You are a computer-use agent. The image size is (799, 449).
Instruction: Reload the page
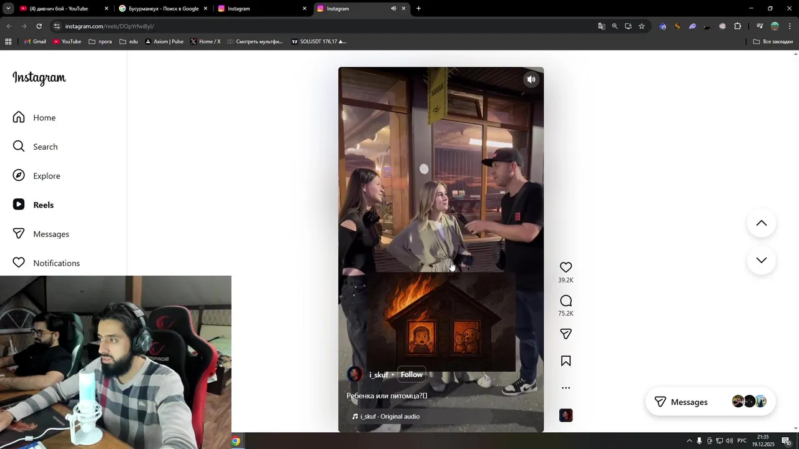[39, 26]
